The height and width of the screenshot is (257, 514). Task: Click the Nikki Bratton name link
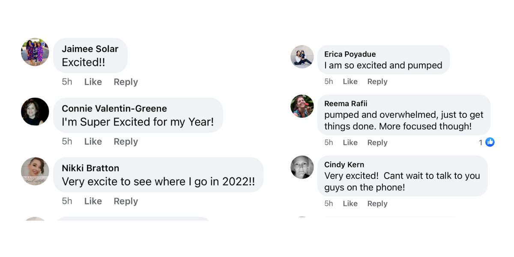[x=90, y=168]
